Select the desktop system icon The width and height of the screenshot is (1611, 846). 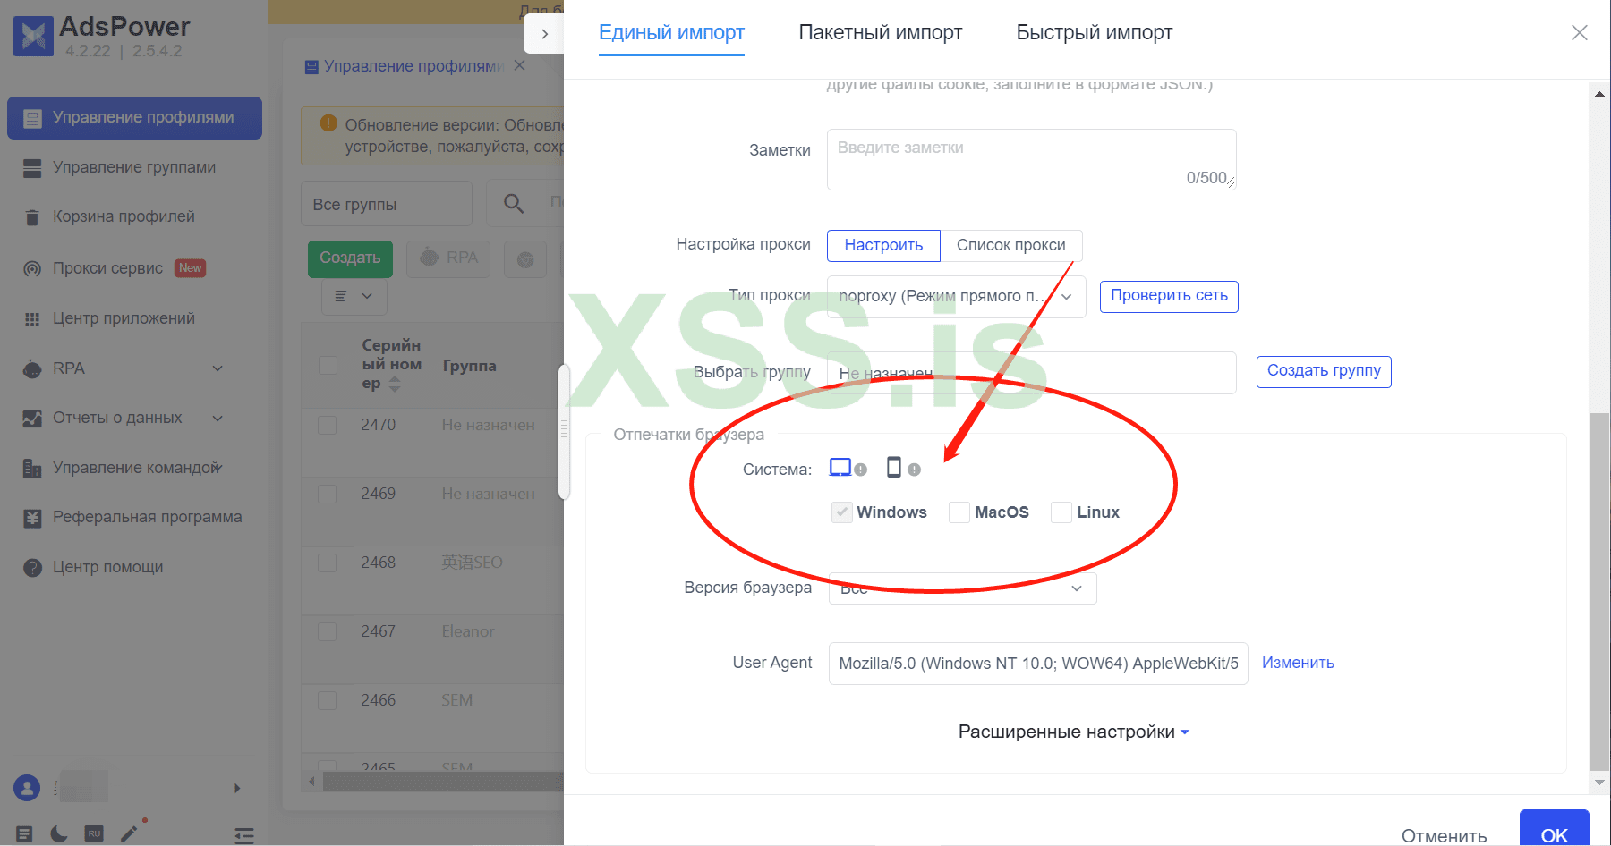tap(840, 468)
